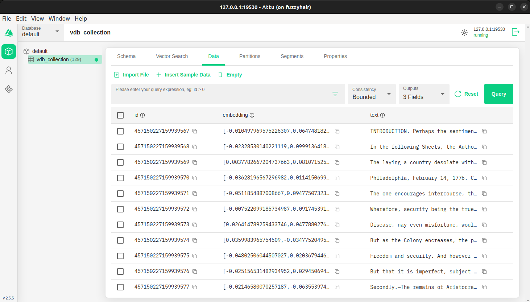
Task: Open the View menu
Action: (37, 18)
